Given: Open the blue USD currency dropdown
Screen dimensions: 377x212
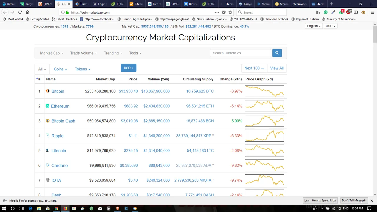Looking at the screenshot, I should 128,68.
